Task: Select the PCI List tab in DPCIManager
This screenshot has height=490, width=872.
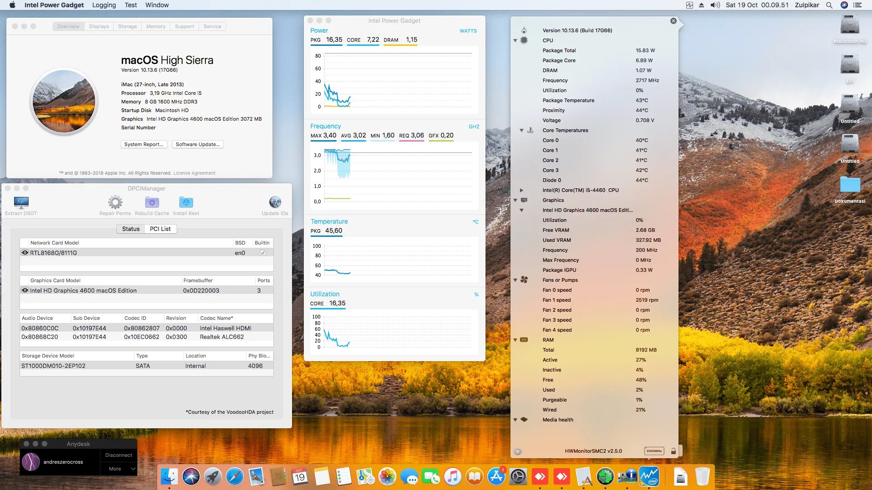Action: pyautogui.click(x=160, y=229)
